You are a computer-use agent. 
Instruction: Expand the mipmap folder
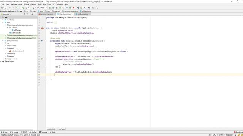tap(5, 54)
